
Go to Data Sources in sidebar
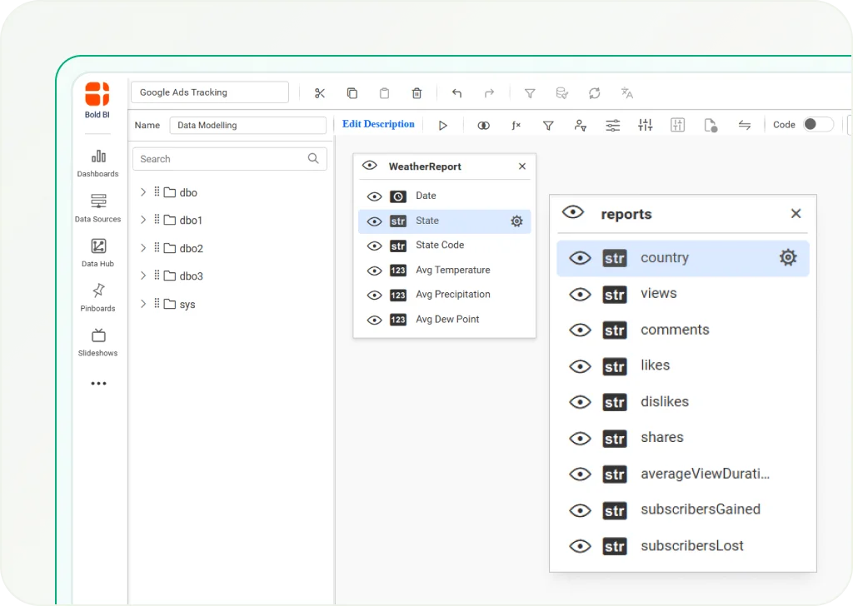coord(98,207)
